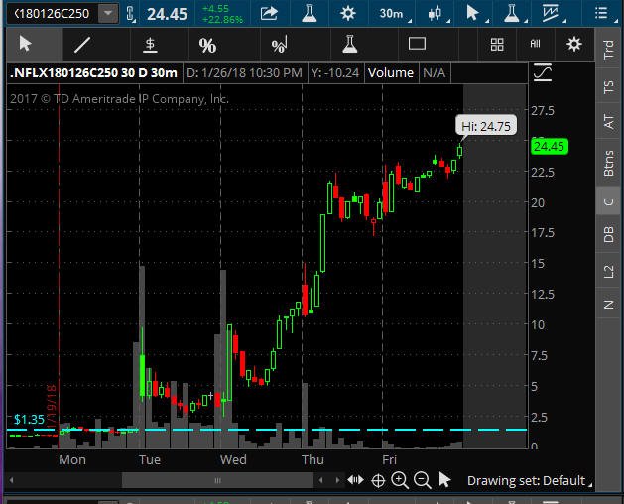Select the pointer tool in drawing toolbar
624x504 pixels.
[26, 44]
